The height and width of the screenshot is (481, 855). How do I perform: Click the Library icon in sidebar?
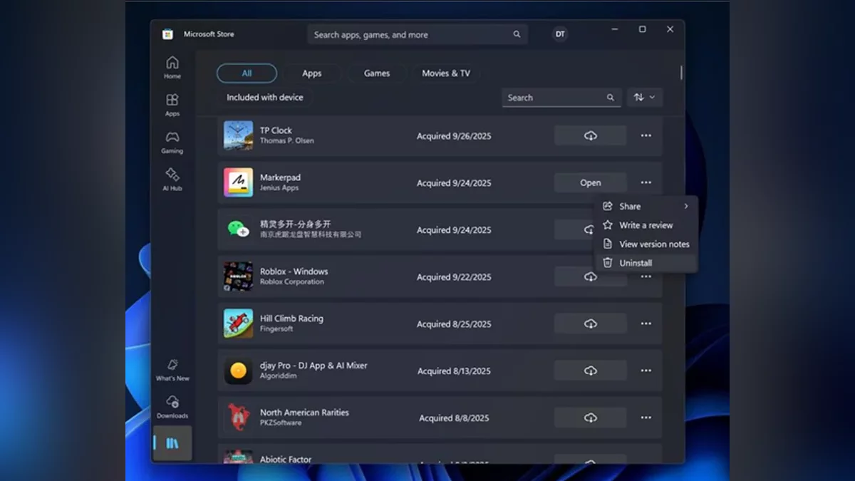172,443
